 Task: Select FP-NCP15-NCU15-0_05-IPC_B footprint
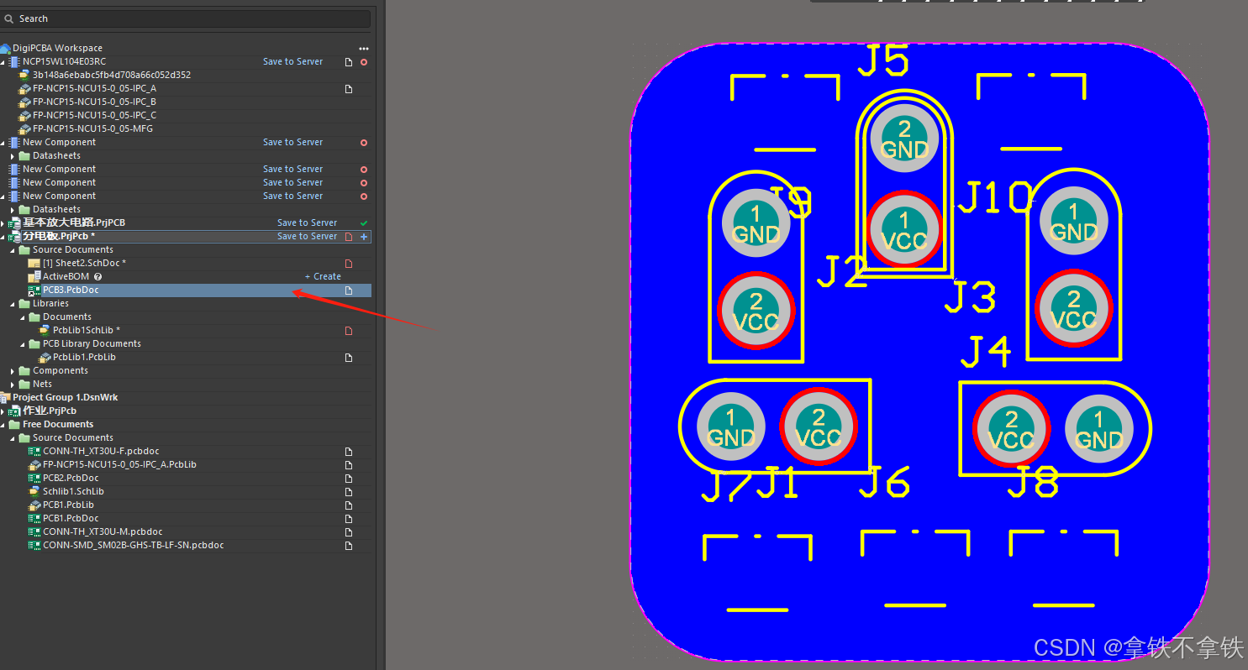[94, 102]
